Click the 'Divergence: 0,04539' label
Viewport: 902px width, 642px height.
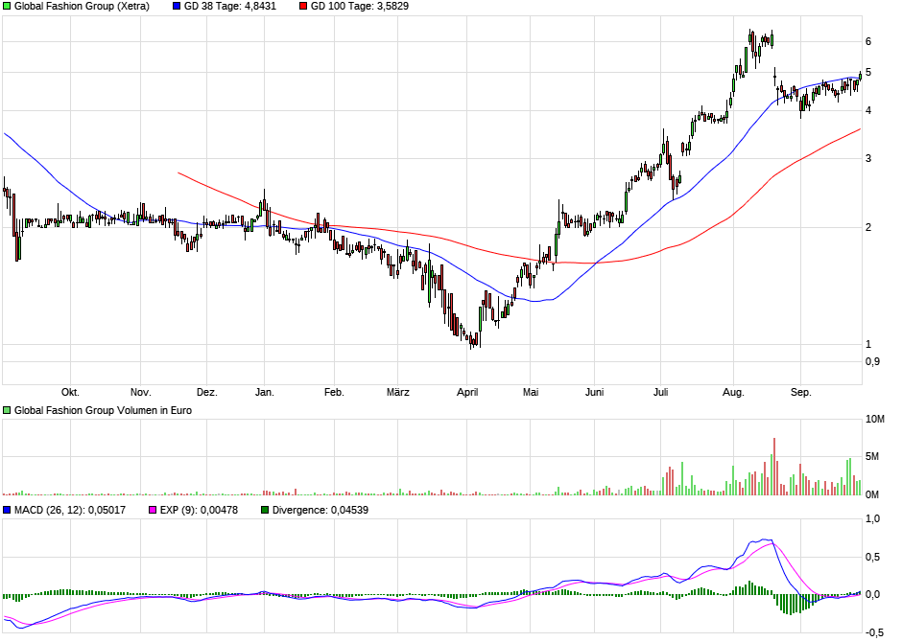320,510
